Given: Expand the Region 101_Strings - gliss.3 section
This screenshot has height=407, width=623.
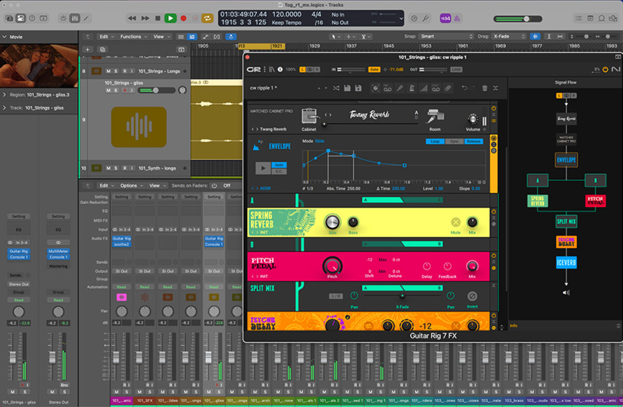Looking at the screenshot, I should click(5, 95).
